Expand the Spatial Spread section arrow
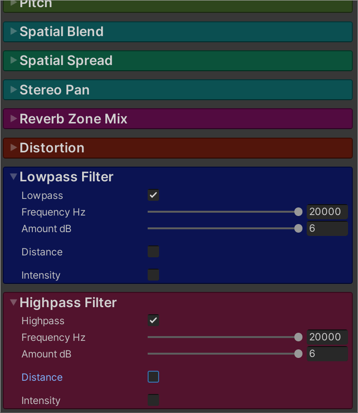358x413 pixels. pos(13,60)
